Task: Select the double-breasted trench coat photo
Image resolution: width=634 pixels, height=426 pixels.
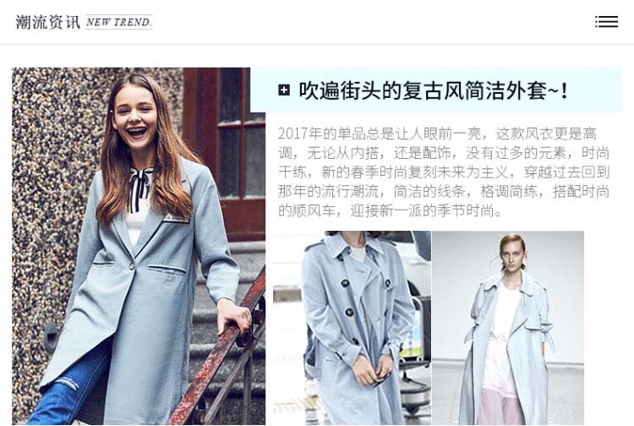Action: tap(353, 327)
